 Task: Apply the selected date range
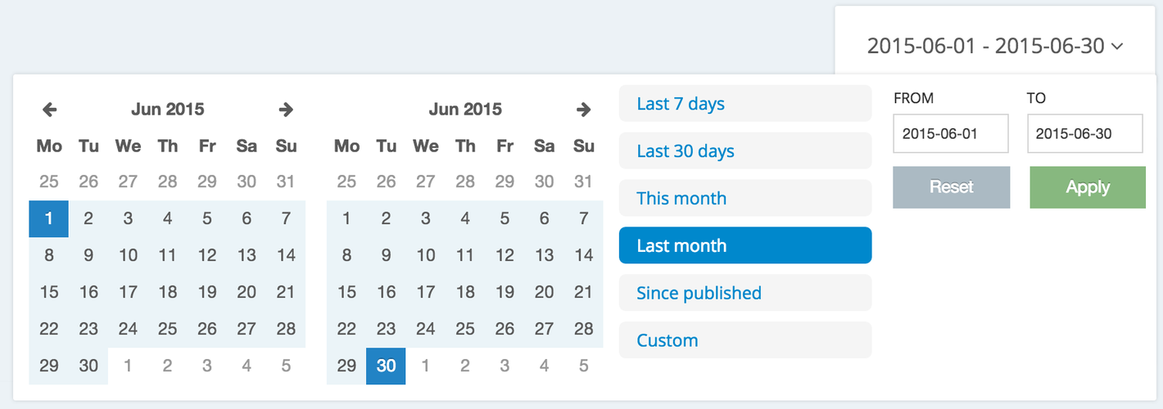click(1088, 187)
